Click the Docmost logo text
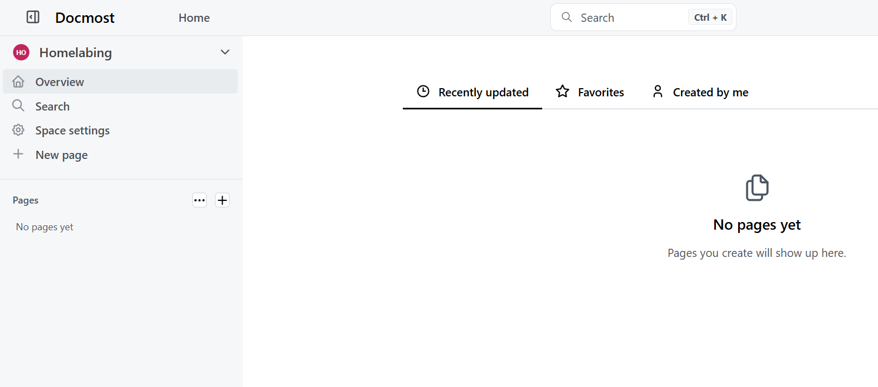878x387 pixels. pyautogui.click(x=85, y=18)
